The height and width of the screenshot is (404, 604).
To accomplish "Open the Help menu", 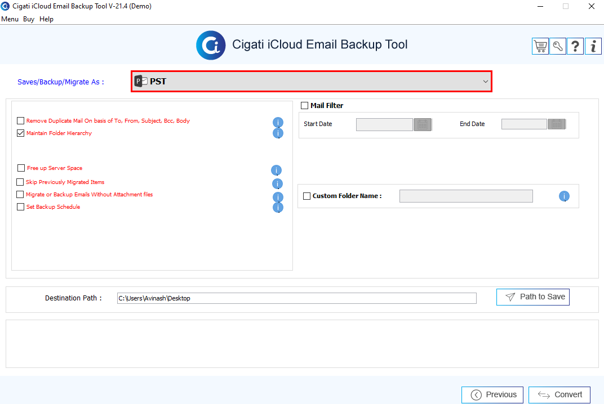I will pyautogui.click(x=46, y=19).
